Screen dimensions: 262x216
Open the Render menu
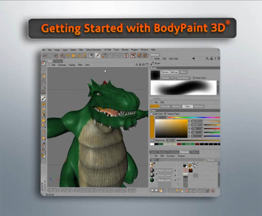[x=125, y=50]
